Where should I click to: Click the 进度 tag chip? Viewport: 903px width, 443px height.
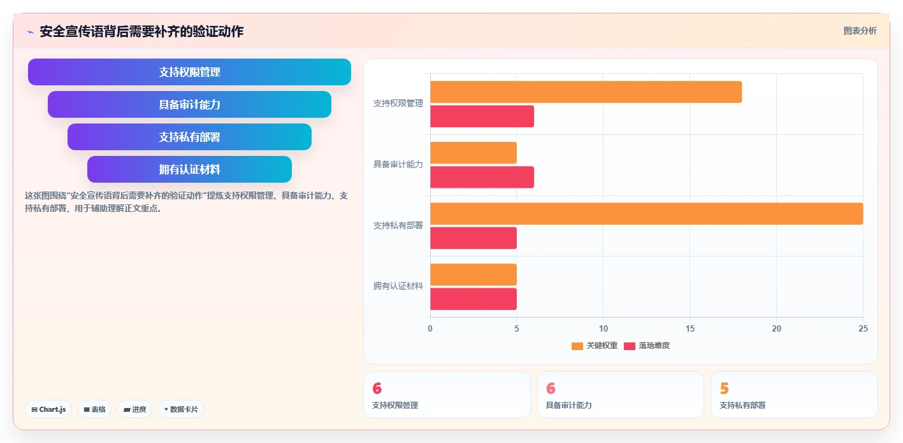point(134,409)
